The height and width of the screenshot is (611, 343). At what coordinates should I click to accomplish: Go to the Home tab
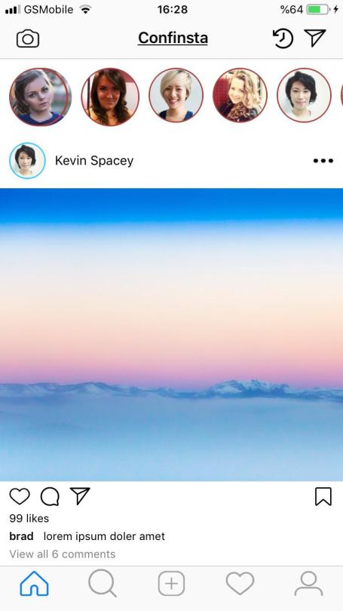pyautogui.click(x=34, y=584)
